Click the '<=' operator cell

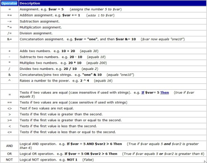click(x=10, y=132)
